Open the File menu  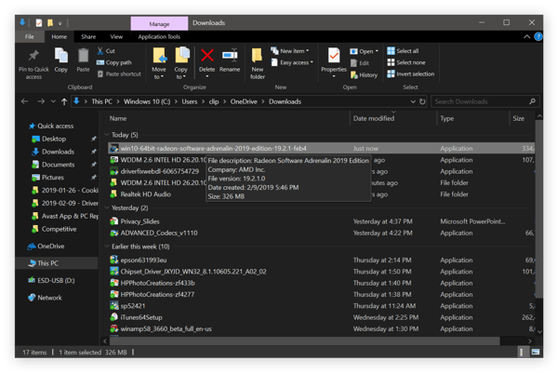(x=30, y=36)
